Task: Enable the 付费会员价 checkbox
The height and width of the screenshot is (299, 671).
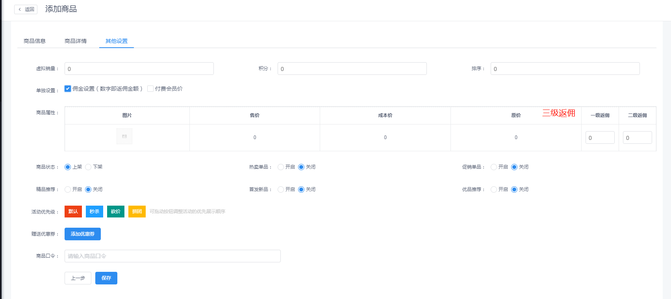Action: tap(150, 89)
